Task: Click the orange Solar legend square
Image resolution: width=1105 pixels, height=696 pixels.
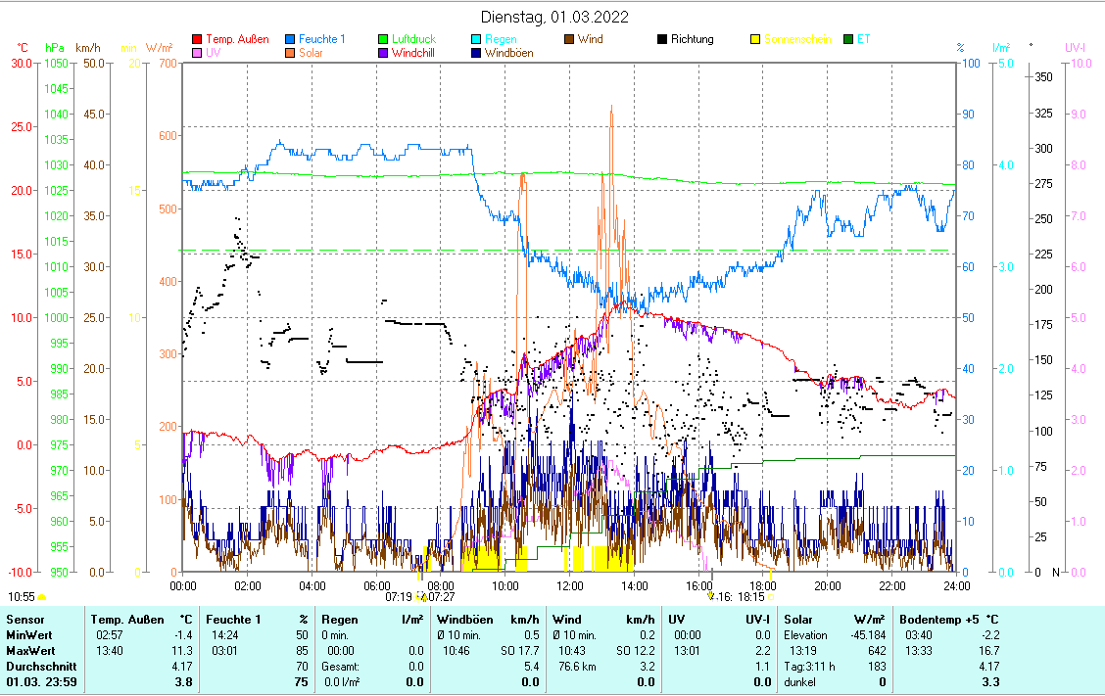Action: coord(290,53)
